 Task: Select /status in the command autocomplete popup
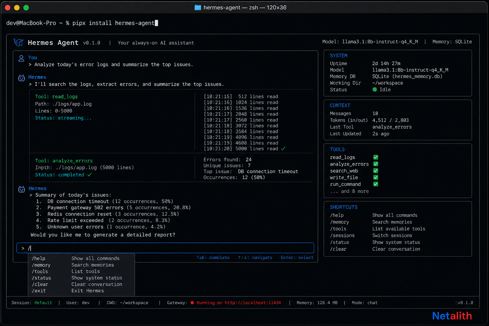click(x=81, y=278)
